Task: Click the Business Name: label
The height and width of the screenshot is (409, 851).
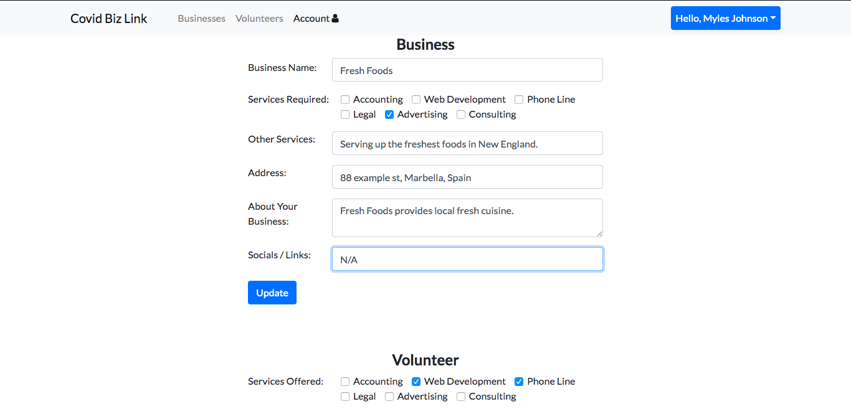Action: coord(282,68)
